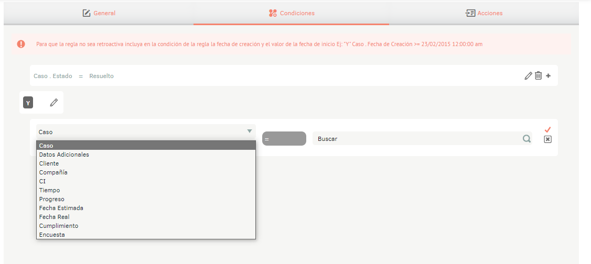
Task: Collapse the Caso dropdown using its arrow
Action: tap(249, 131)
